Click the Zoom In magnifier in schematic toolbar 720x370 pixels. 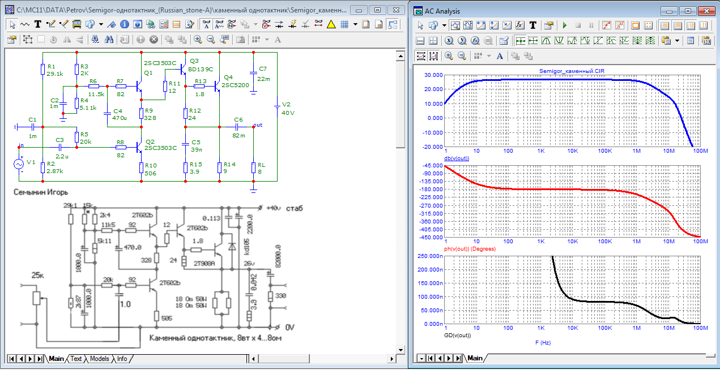coord(198,40)
